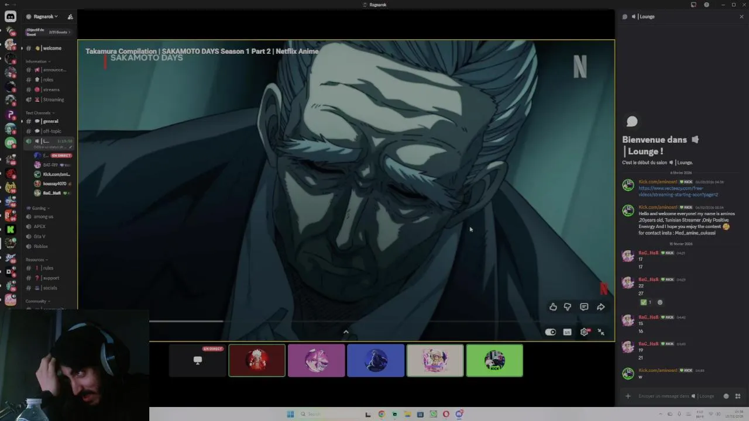Select the green KICK participant tile
The image size is (749, 421).
[494, 360]
